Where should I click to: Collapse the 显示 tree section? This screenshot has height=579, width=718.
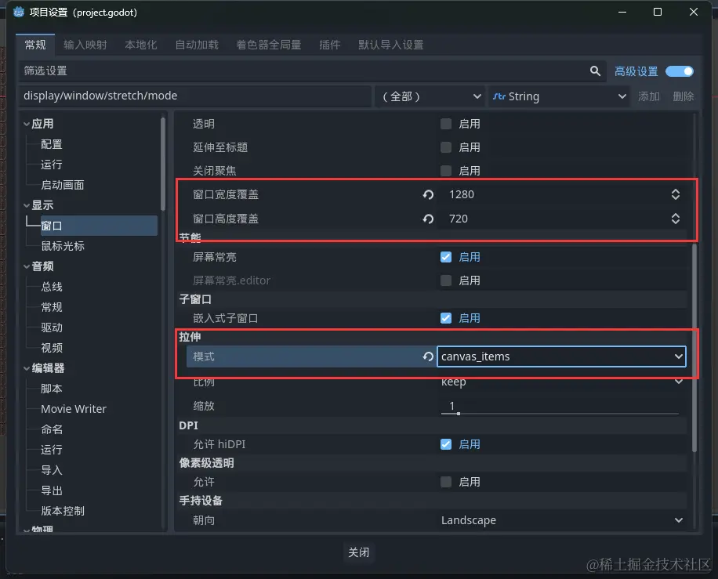(27, 205)
